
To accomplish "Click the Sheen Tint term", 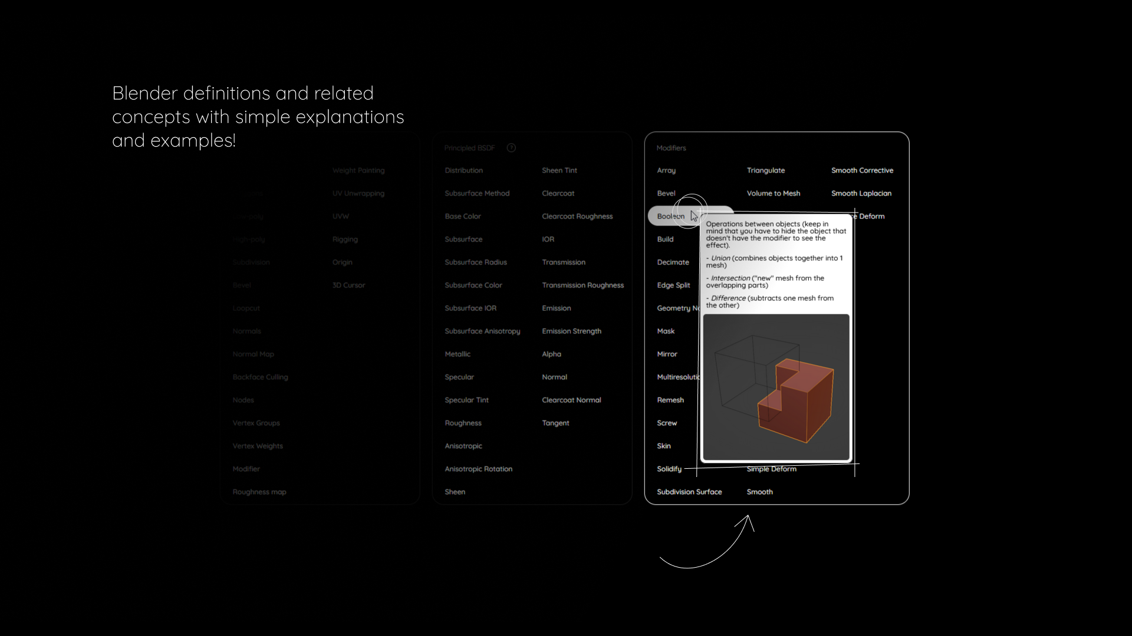I will pos(560,170).
